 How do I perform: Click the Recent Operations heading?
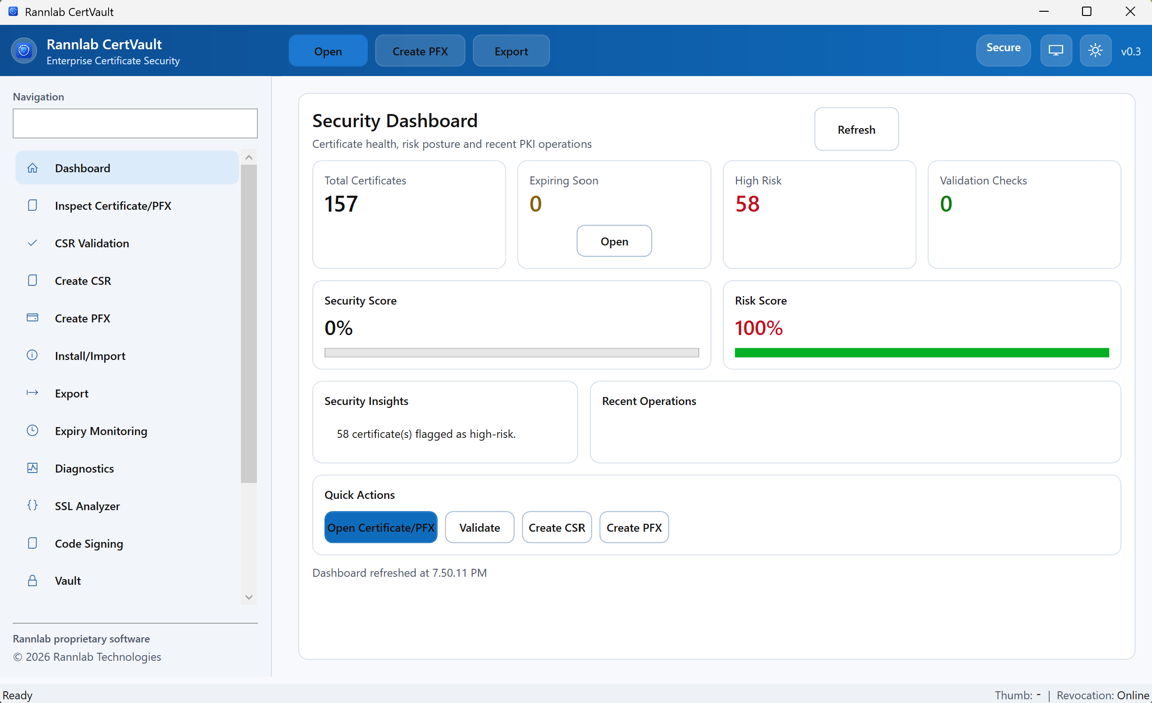point(649,401)
